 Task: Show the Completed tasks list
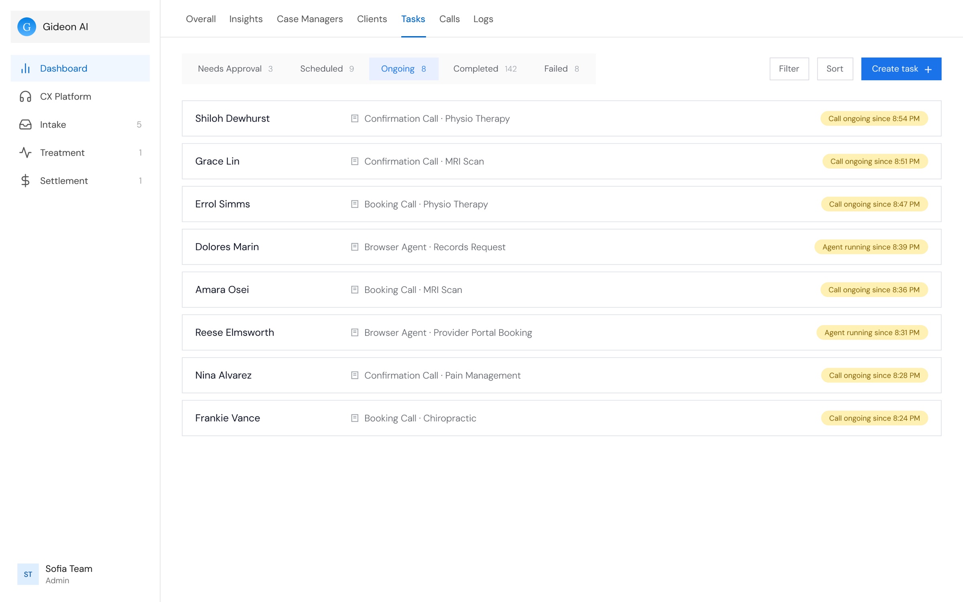coord(485,69)
